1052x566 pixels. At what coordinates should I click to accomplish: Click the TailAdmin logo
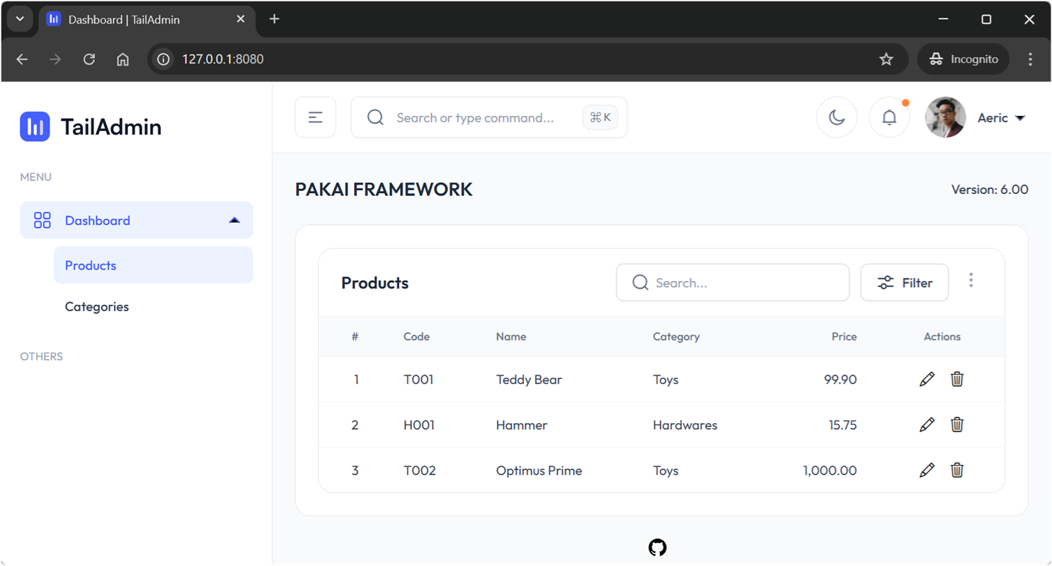(x=91, y=127)
